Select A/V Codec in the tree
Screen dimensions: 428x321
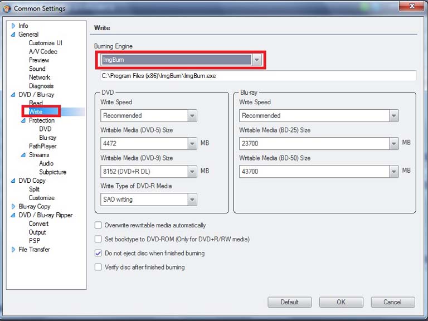[43, 52]
